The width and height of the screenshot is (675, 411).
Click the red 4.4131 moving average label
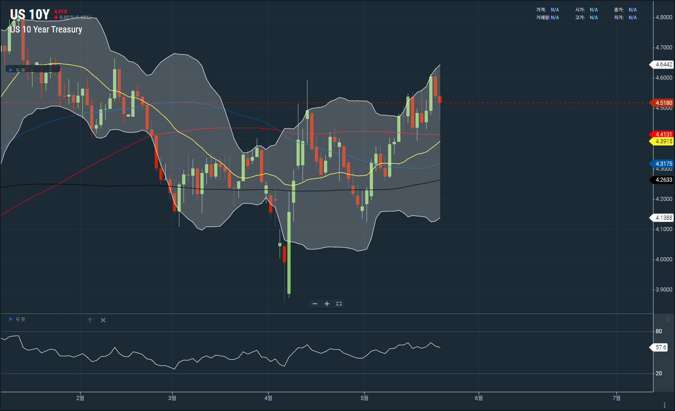tap(663, 135)
